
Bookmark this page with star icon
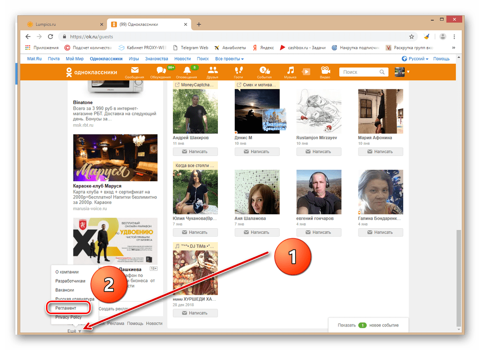[x=411, y=36]
